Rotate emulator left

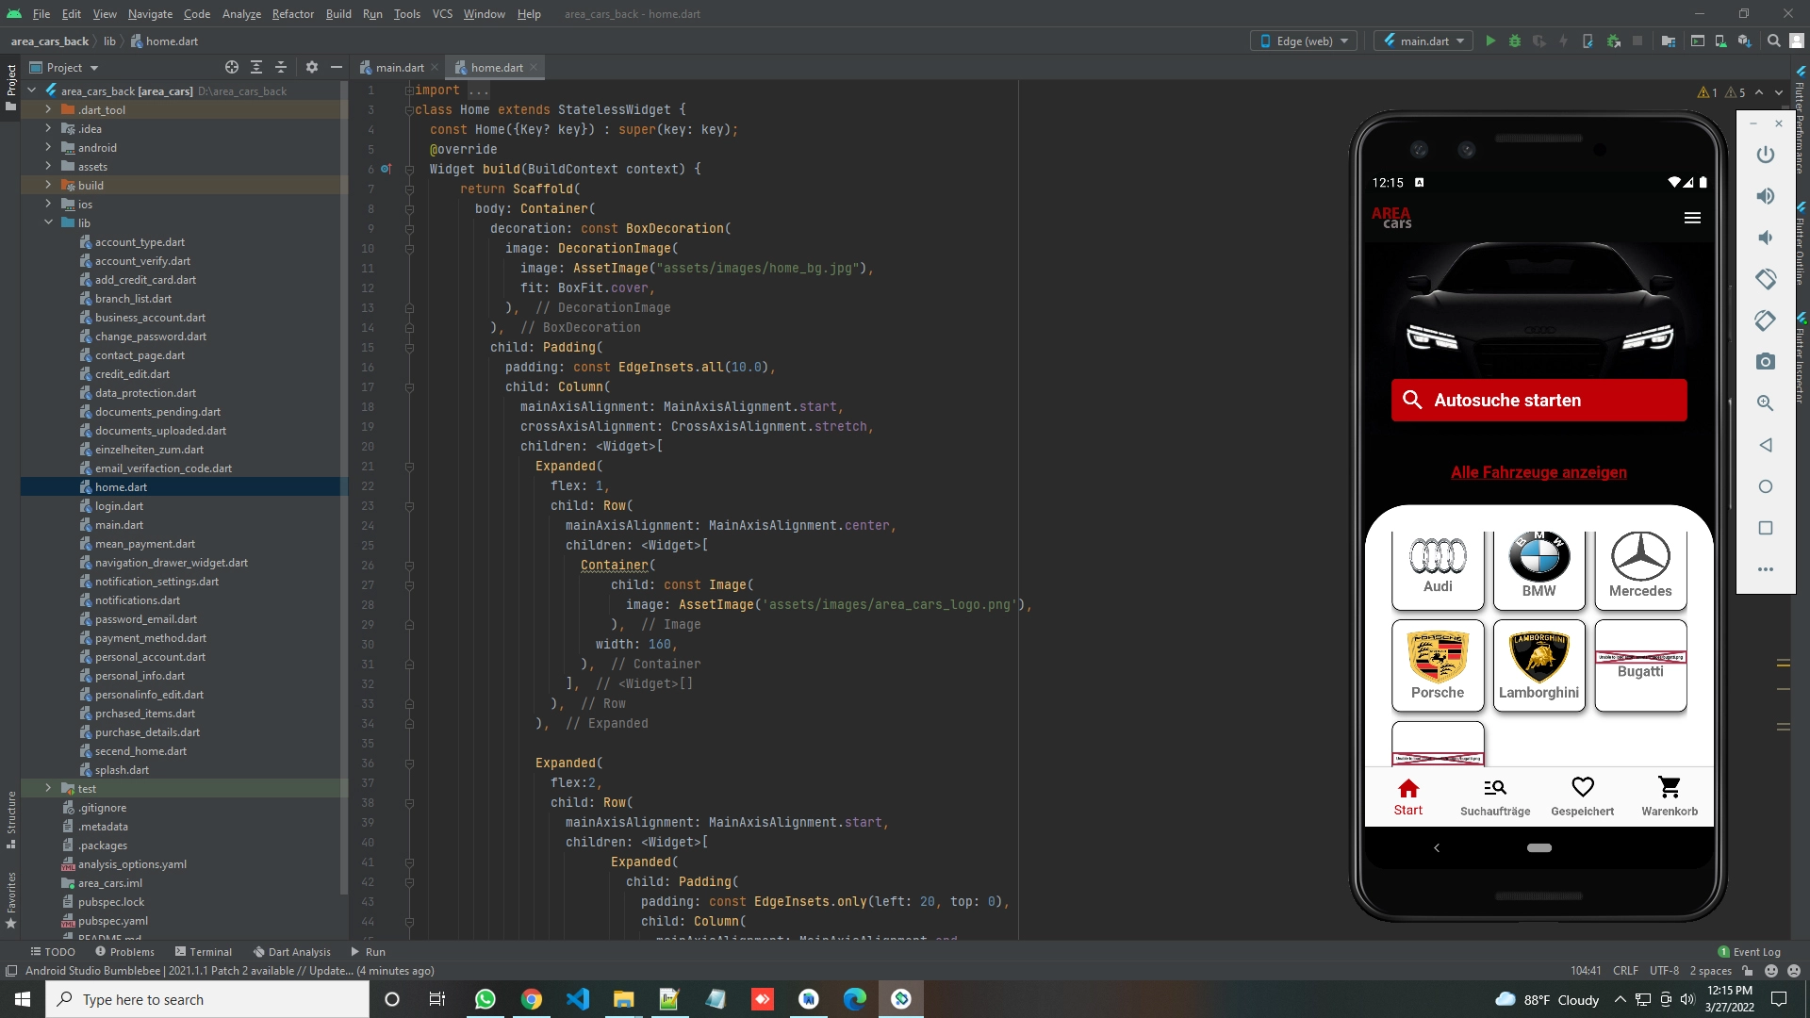tap(1766, 279)
